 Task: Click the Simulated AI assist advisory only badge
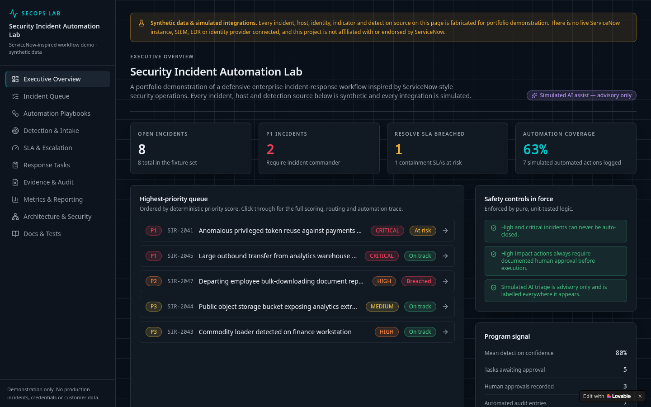tap(581, 95)
